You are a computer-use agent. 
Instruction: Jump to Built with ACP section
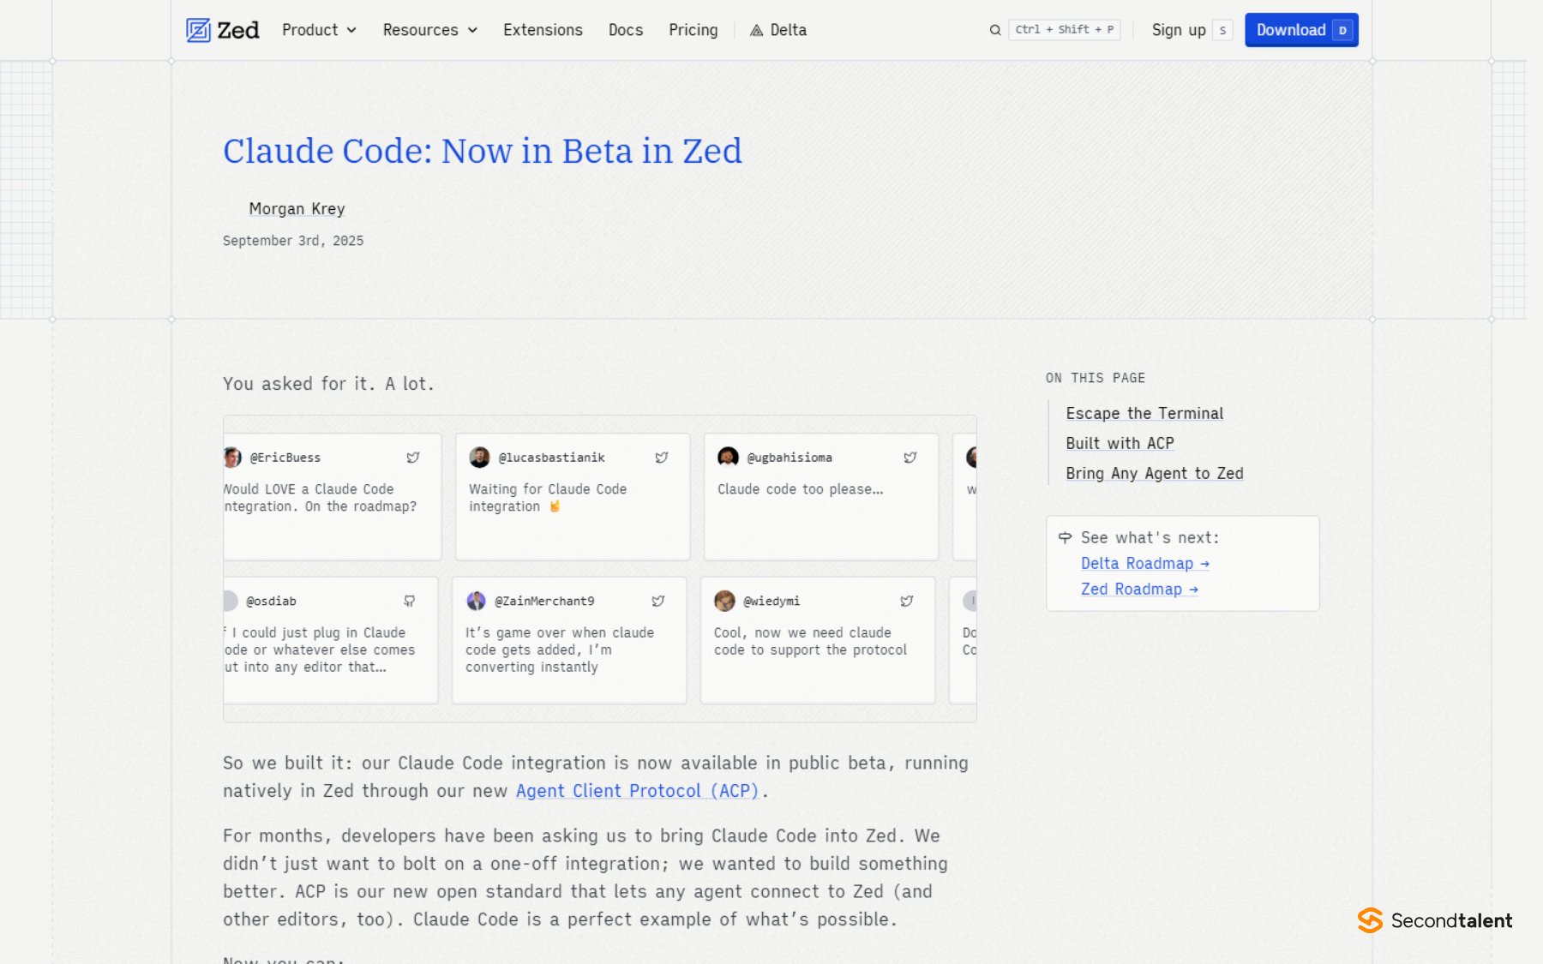(1120, 443)
